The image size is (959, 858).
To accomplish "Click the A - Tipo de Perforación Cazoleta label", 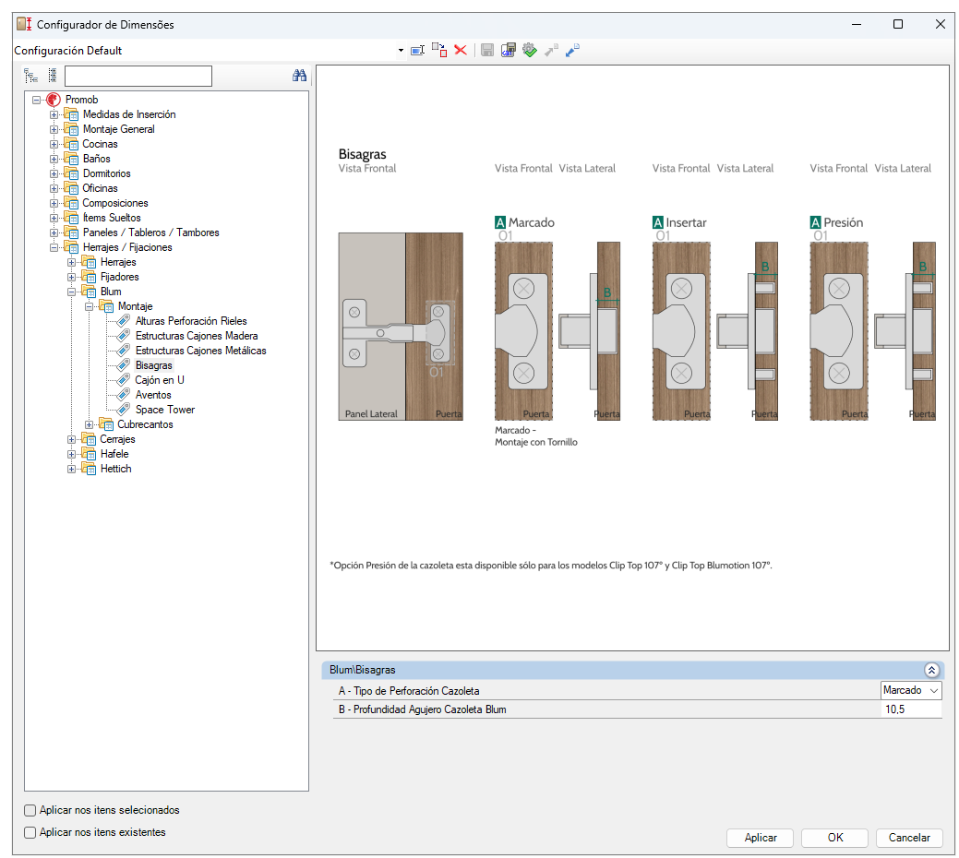I will pos(409,691).
